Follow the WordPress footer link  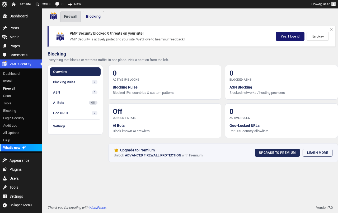(x=97, y=208)
